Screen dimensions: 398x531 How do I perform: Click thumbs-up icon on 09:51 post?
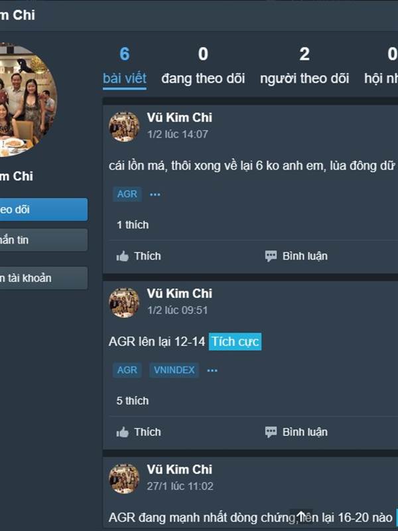pos(123,432)
